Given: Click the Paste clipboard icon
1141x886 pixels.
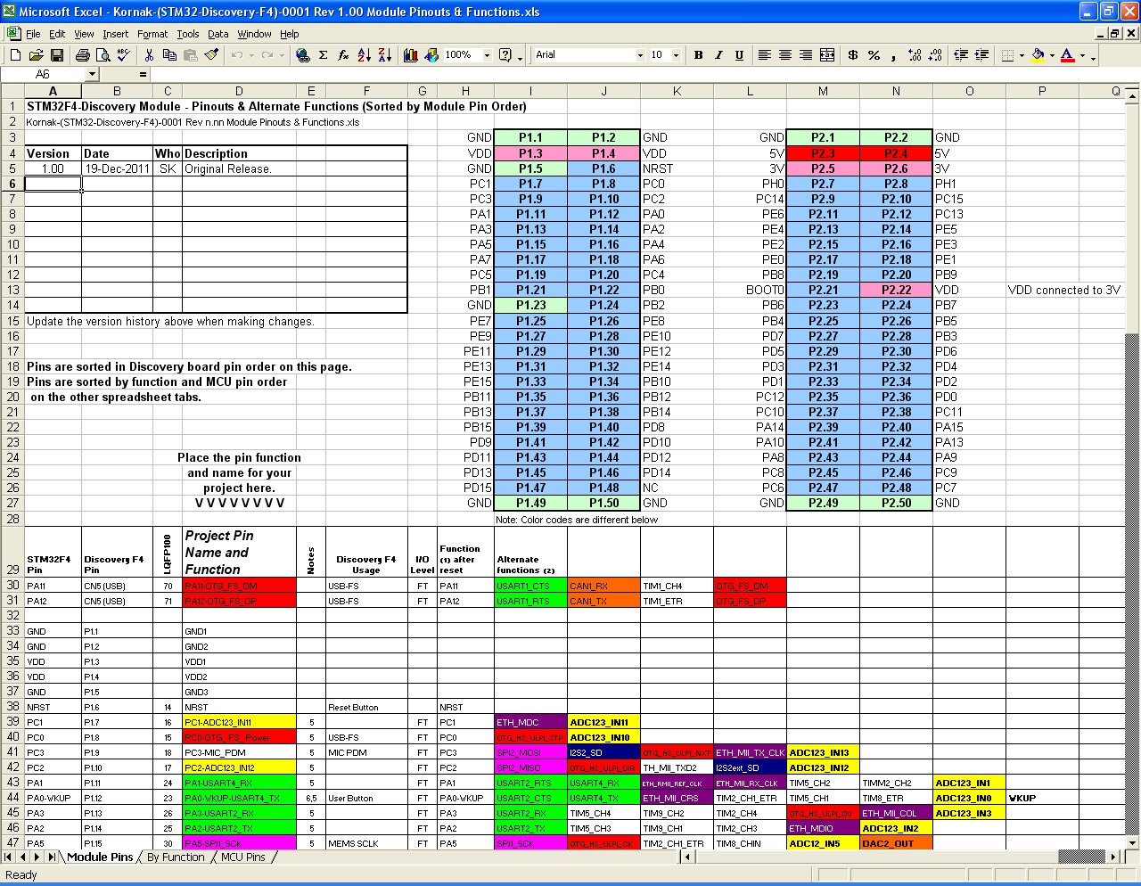Looking at the screenshot, I should coord(191,55).
